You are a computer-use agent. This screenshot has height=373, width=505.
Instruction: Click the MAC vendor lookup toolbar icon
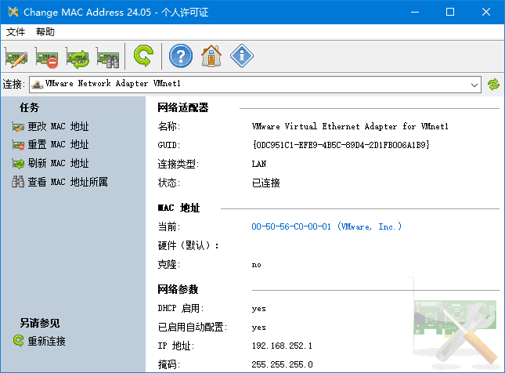108,56
